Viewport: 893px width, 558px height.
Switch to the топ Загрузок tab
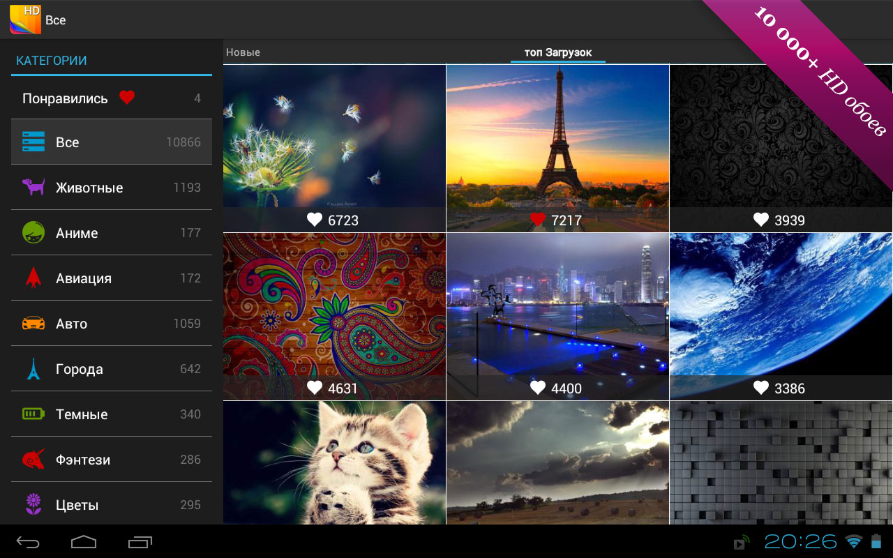[558, 52]
